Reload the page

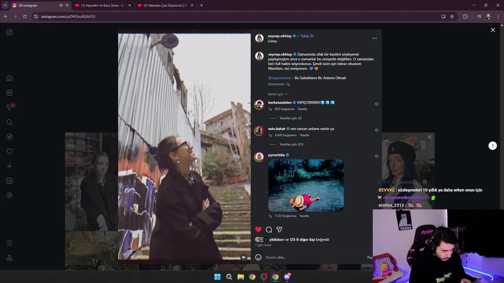point(24,17)
